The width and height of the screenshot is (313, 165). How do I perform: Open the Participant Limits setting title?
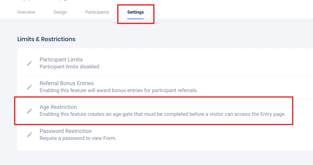tap(61, 60)
